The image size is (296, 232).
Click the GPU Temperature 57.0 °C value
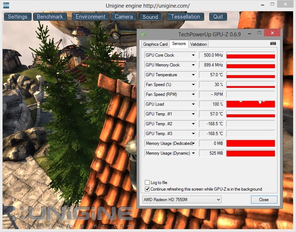(x=212, y=75)
